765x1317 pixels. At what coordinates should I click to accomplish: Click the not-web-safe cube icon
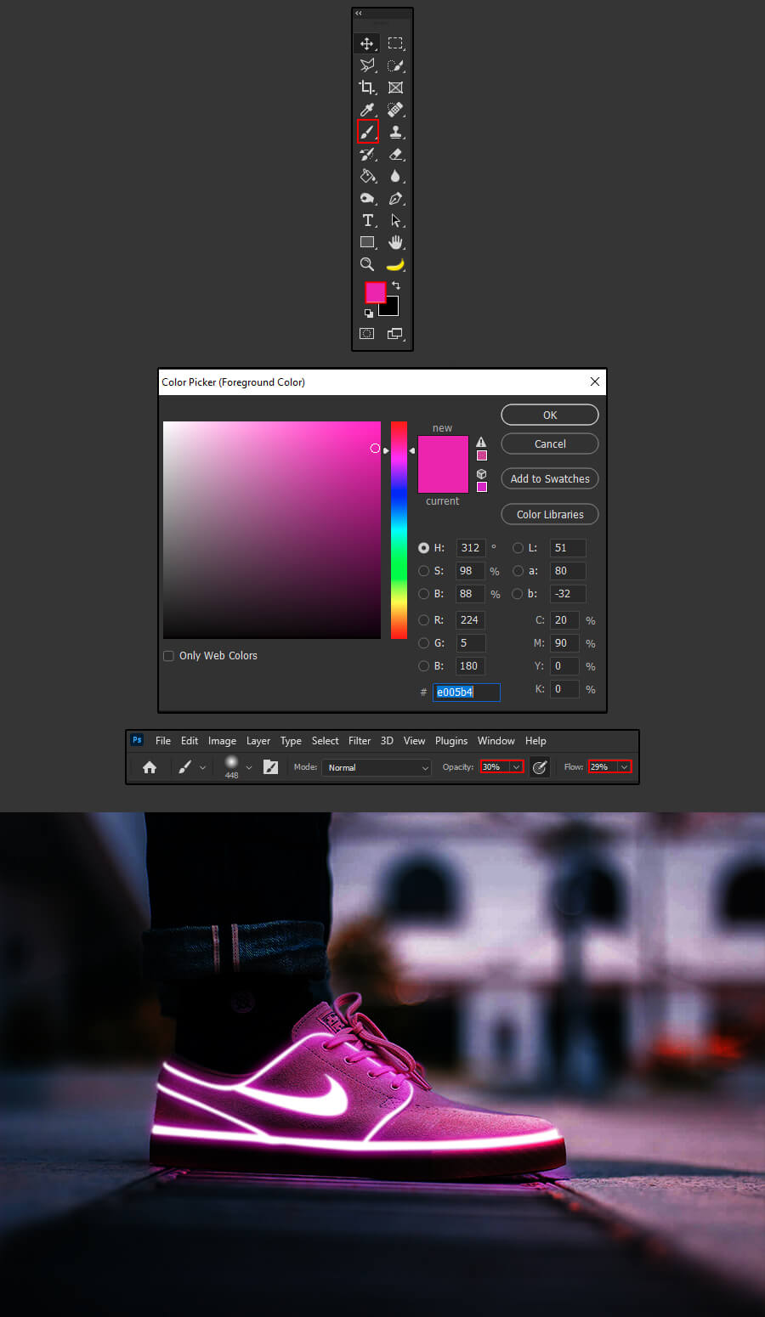tap(481, 474)
